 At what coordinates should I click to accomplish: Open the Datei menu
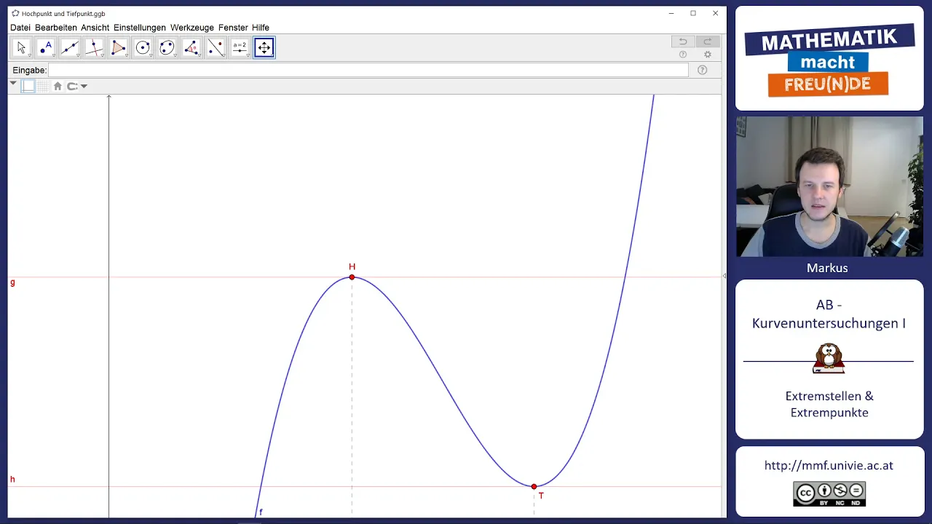(x=20, y=28)
